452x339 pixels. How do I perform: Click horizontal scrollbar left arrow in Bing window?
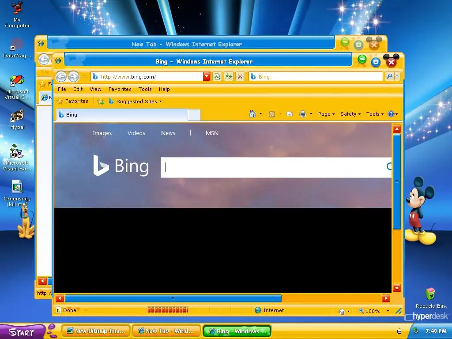tap(60, 298)
